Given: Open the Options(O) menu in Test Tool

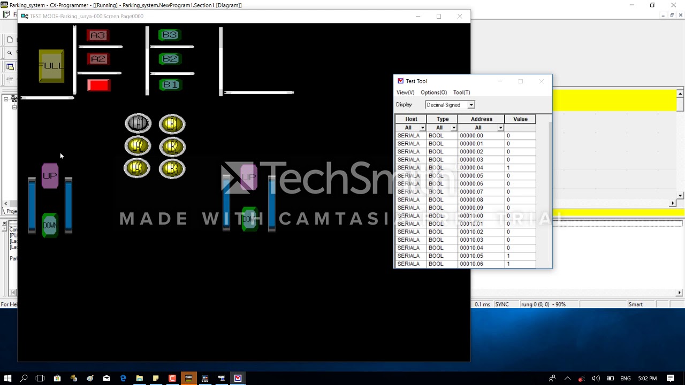Looking at the screenshot, I should click(433, 93).
